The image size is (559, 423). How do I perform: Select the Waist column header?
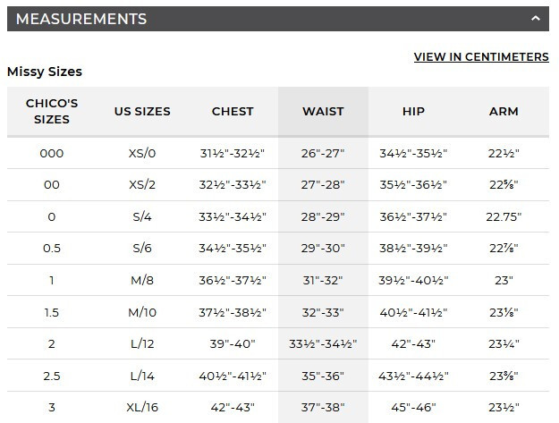click(322, 112)
